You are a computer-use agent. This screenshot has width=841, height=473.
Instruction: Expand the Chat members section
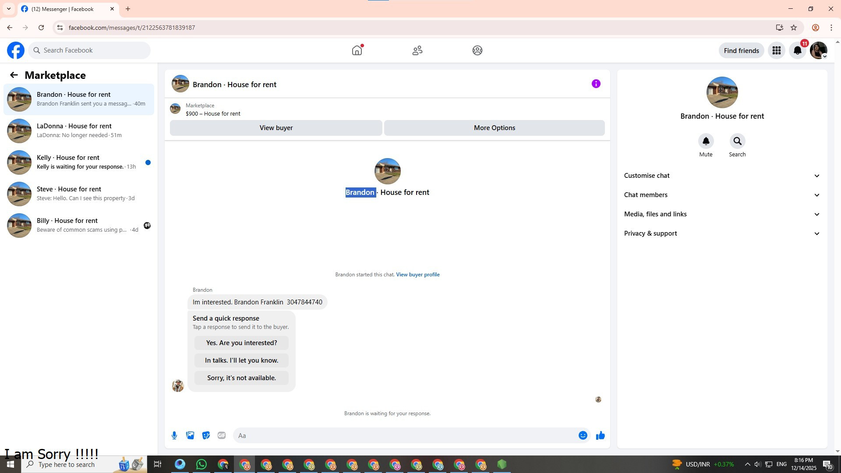tap(722, 195)
